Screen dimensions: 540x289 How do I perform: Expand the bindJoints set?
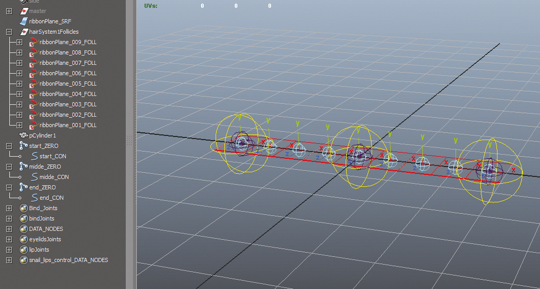[9, 218]
